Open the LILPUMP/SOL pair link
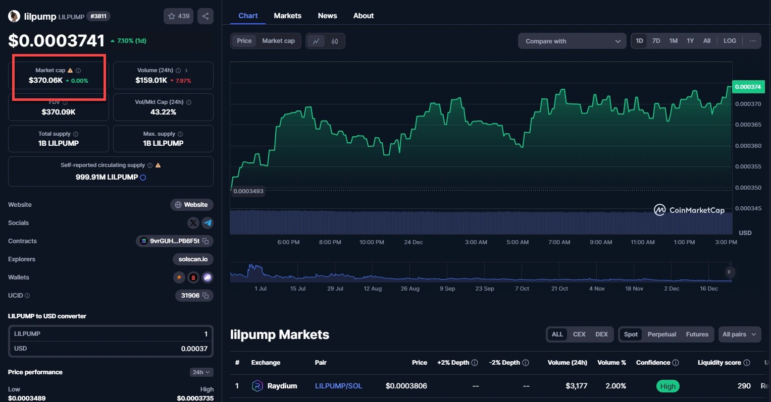771x402 pixels. point(338,386)
